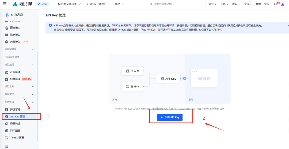This screenshot has width=289, height=149.
Task: Click the 创建 API Key button
Action: [x=170, y=117]
